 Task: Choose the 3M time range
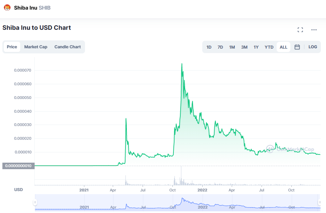tap(244, 47)
